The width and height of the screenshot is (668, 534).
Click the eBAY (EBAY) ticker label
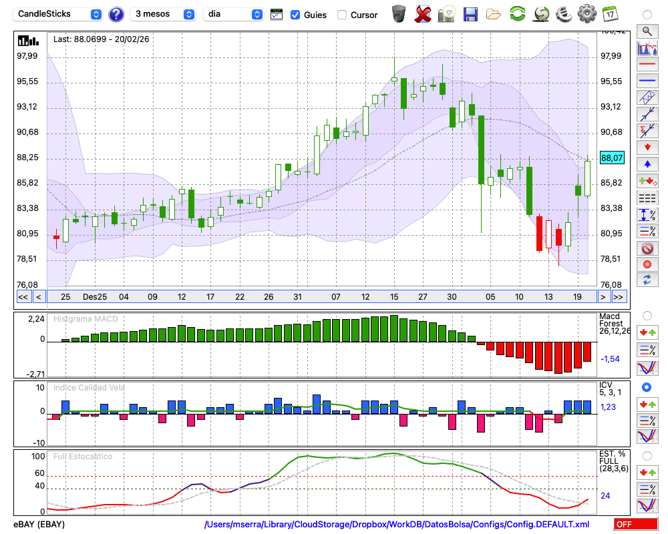(x=39, y=524)
